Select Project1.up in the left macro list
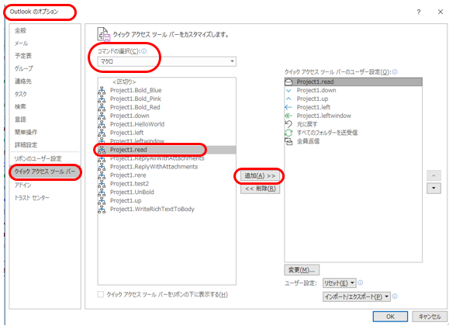 click(167, 201)
